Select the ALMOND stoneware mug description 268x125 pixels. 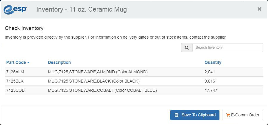pos(98,72)
